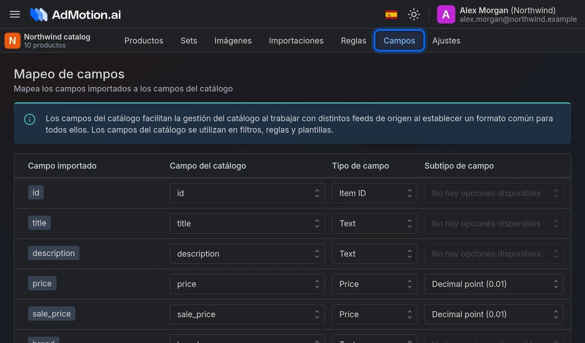Image resolution: width=585 pixels, height=343 pixels.
Task: Click the 'Campo importado' column header
Action: (62, 166)
